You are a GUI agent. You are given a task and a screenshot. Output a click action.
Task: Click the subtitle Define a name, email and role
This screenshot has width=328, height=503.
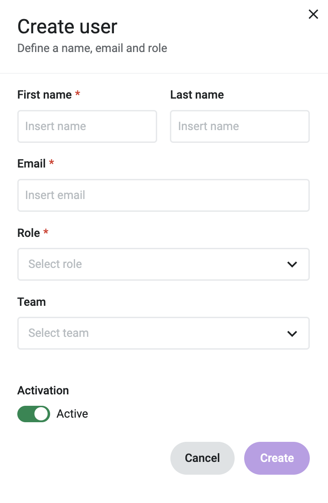point(92,48)
